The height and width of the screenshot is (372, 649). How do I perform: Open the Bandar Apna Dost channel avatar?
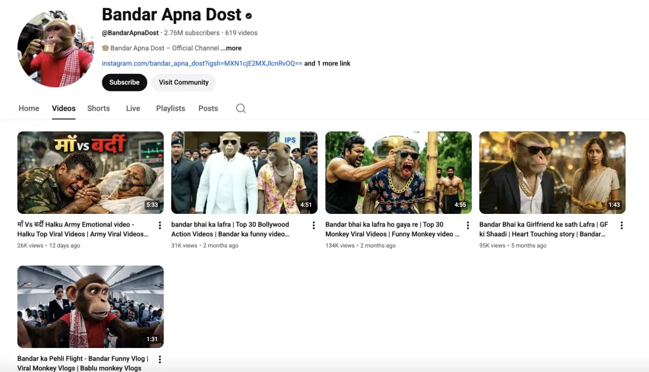click(x=55, y=49)
